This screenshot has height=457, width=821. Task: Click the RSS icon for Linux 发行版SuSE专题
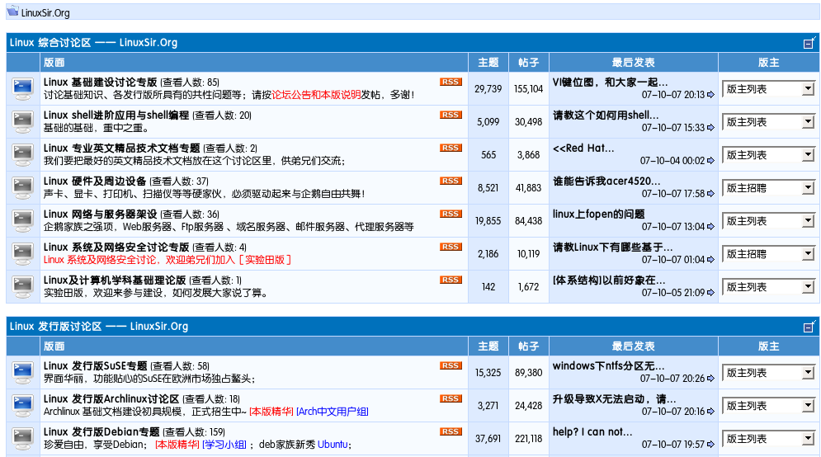coord(451,366)
